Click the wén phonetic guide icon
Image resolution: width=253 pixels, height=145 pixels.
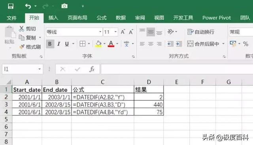[x=126, y=44]
